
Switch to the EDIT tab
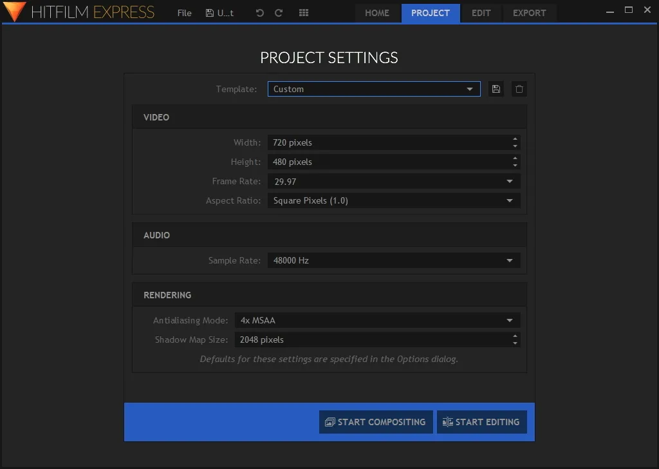[x=481, y=13]
